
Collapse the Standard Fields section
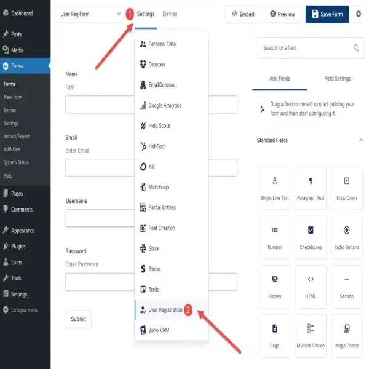[361, 140]
